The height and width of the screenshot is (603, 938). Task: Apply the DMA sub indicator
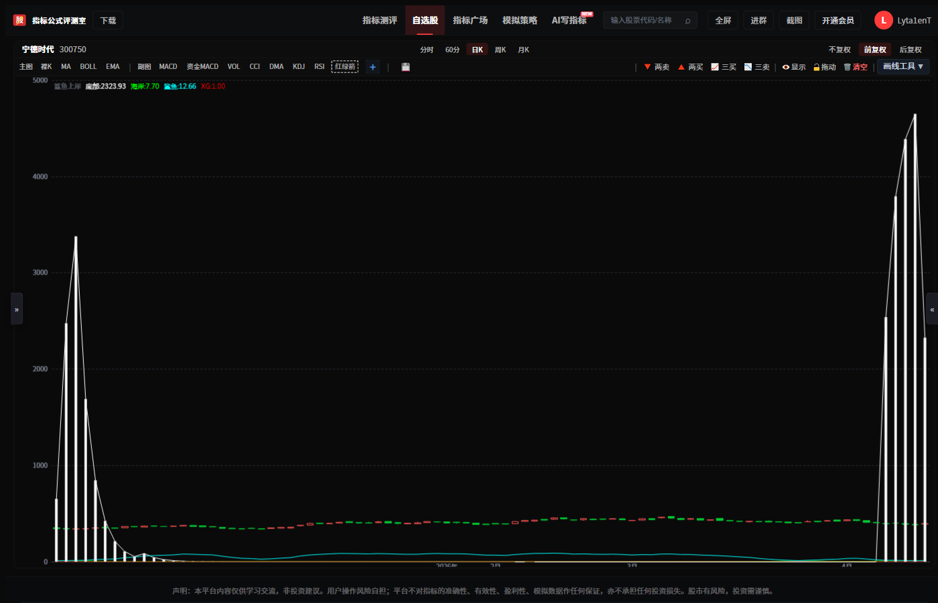pyautogui.click(x=277, y=67)
